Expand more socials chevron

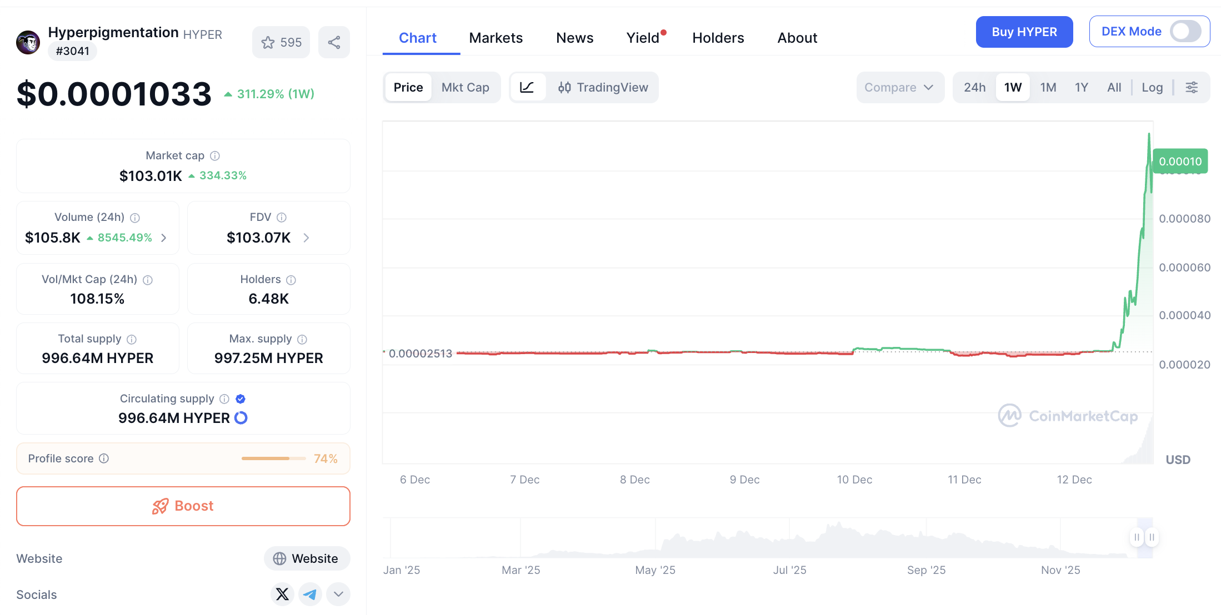(x=338, y=594)
